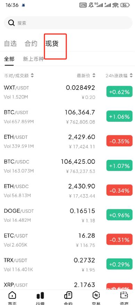Open the markets bar-chart icon
The width and height of the screenshot is (135, 305).
pyautogui.click(x=41, y=296)
